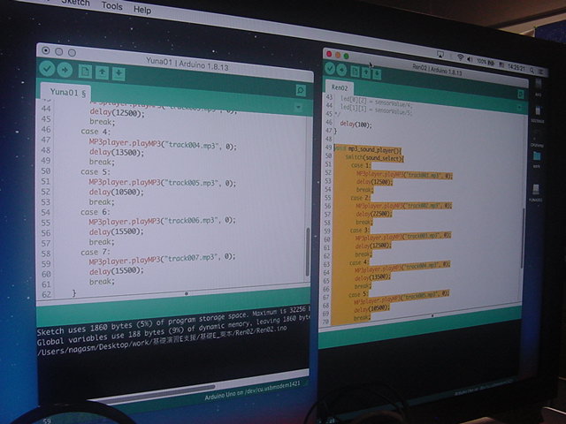Click "case 3:" in Ren02 editor
The width and height of the screenshot is (566, 424).
click(360, 230)
